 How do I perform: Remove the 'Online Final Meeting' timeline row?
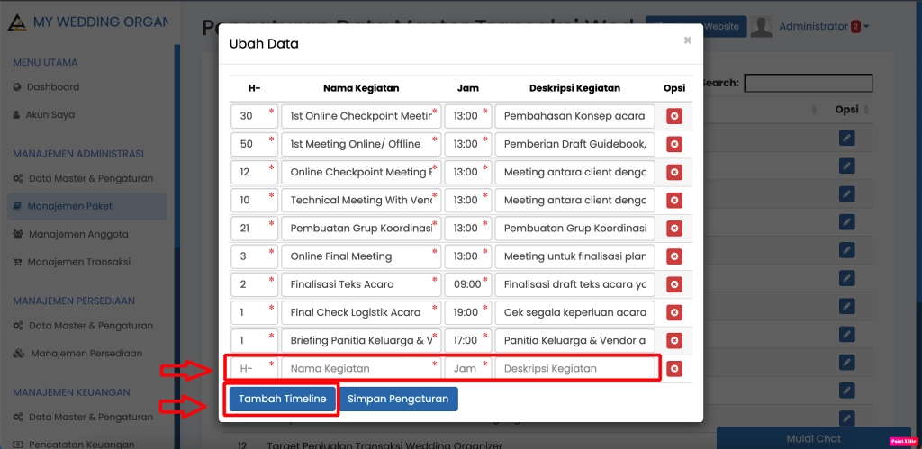673,256
